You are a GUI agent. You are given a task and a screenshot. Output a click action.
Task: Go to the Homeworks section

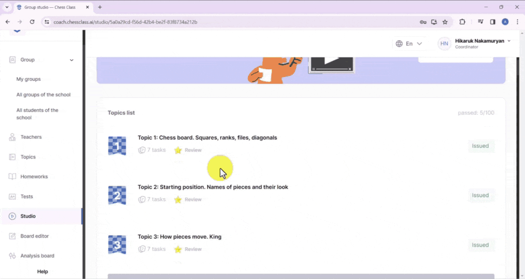pos(34,177)
